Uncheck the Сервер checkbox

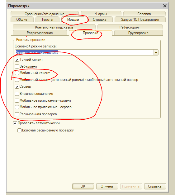pos(17,86)
